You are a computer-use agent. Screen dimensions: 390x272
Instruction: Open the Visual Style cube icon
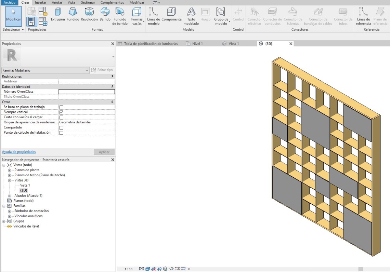147,269
